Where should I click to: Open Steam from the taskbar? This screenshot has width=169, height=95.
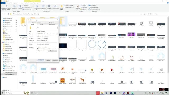tap(106, 93)
